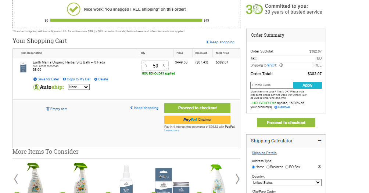Image resolution: width=369 pixels, height=193 pixels.
Task: Click the Delete x icon
Action: pyautogui.click(x=96, y=79)
